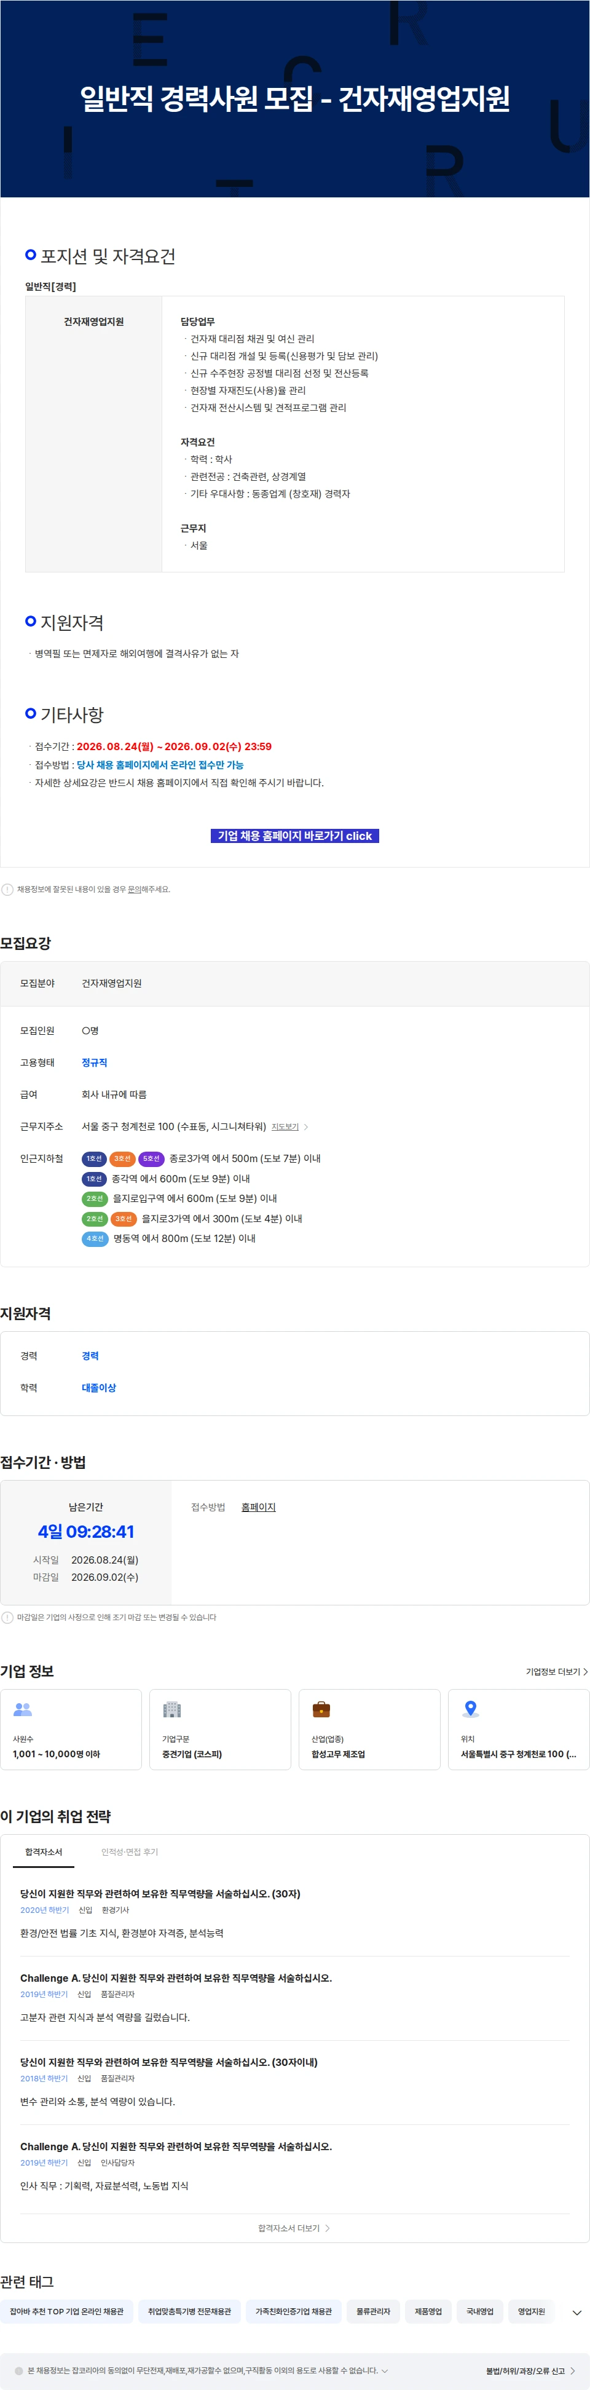This screenshot has width=590, height=2390.
Task: Click 당사 채용 홈페이지에서 온라인 접수만 가능 text
Action: (x=160, y=764)
